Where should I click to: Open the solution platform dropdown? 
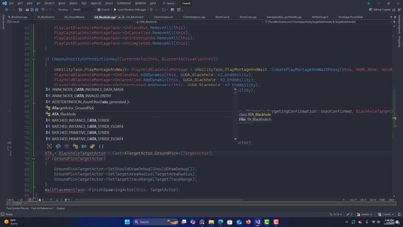pyautogui.click(x=84, y=10)
